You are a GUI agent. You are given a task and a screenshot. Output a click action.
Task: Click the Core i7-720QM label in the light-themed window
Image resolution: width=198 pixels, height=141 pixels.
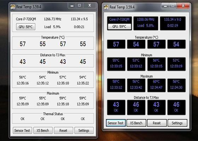pos(26,19)
